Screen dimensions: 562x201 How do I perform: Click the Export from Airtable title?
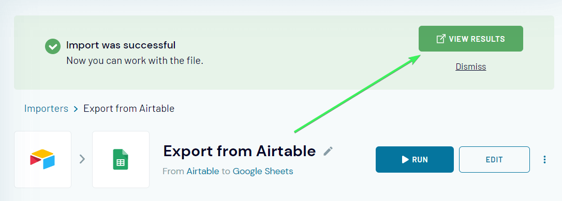[240, 151]
